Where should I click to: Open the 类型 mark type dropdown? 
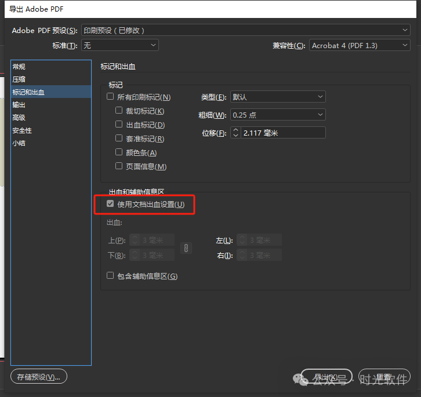(277, 97)
